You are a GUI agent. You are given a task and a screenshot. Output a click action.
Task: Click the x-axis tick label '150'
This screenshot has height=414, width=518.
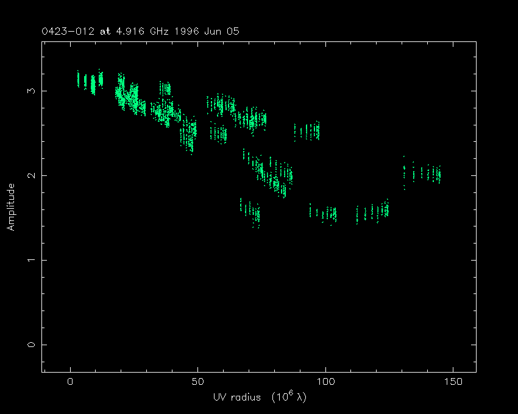click(x=453, y=382)
